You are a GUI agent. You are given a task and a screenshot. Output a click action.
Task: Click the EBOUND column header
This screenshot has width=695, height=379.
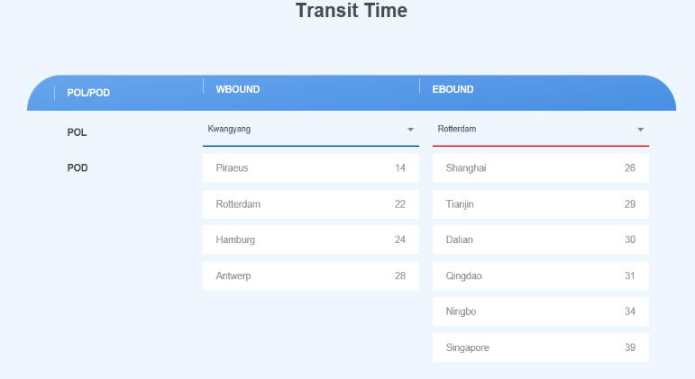click(x=453, y=89)
